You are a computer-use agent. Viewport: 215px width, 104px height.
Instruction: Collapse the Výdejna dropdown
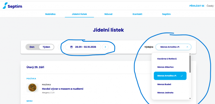[x=173, y=47]
